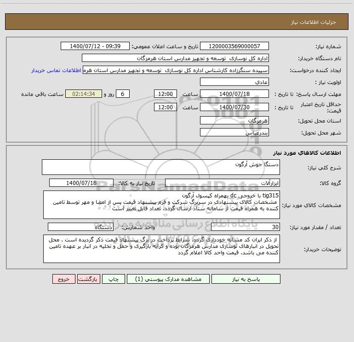
Task: Click the شهر محل تحویل label
Action: 321,133
